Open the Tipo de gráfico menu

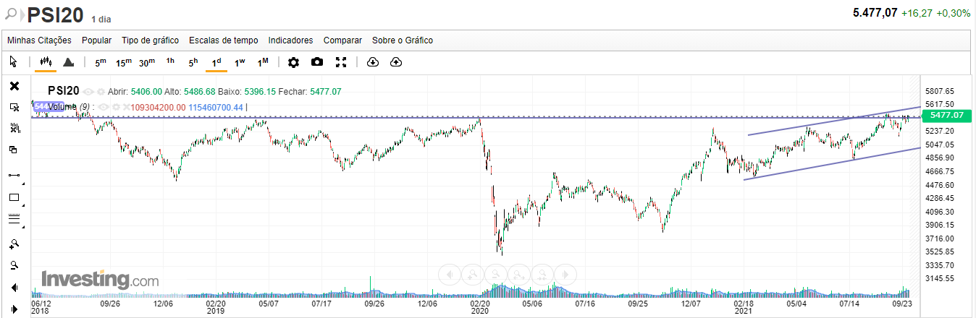tap(150, 40)
